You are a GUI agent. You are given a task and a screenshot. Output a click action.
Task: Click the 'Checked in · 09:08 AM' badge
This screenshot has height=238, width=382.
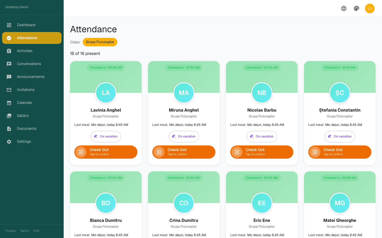click(340, 178)
